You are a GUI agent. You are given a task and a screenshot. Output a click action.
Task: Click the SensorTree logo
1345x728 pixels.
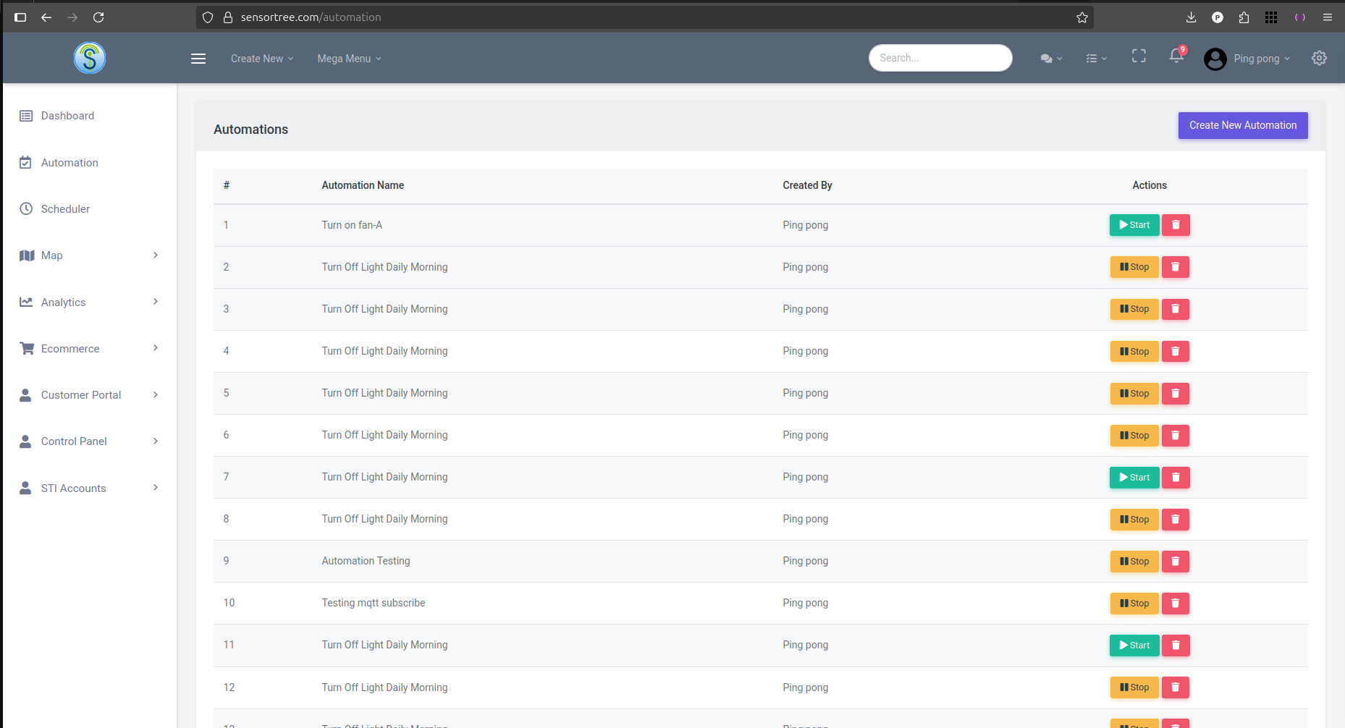point(89,58)
